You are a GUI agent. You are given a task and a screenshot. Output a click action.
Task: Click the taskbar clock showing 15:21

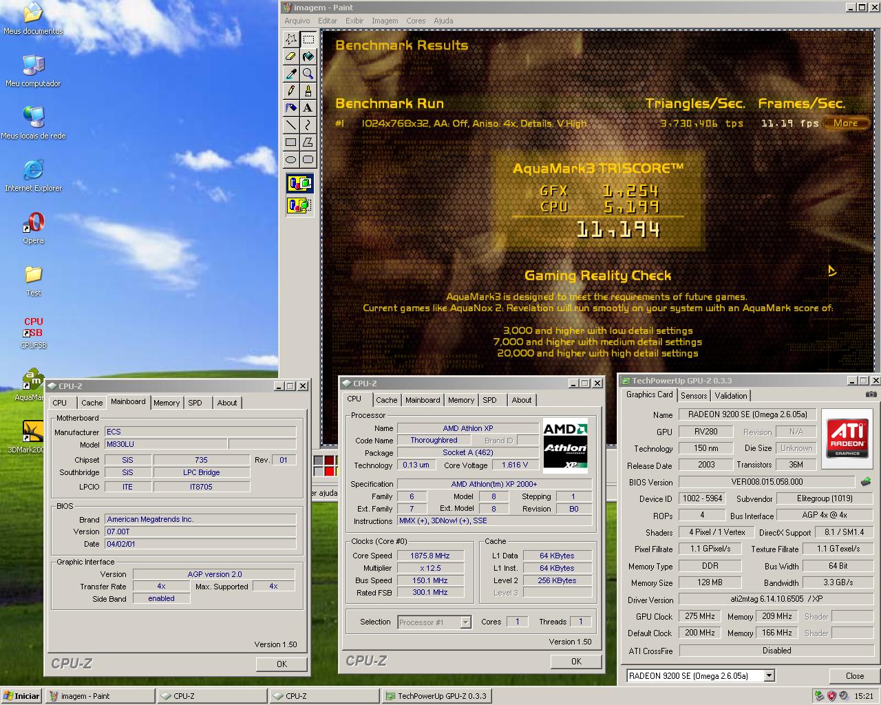click(864, 696)
